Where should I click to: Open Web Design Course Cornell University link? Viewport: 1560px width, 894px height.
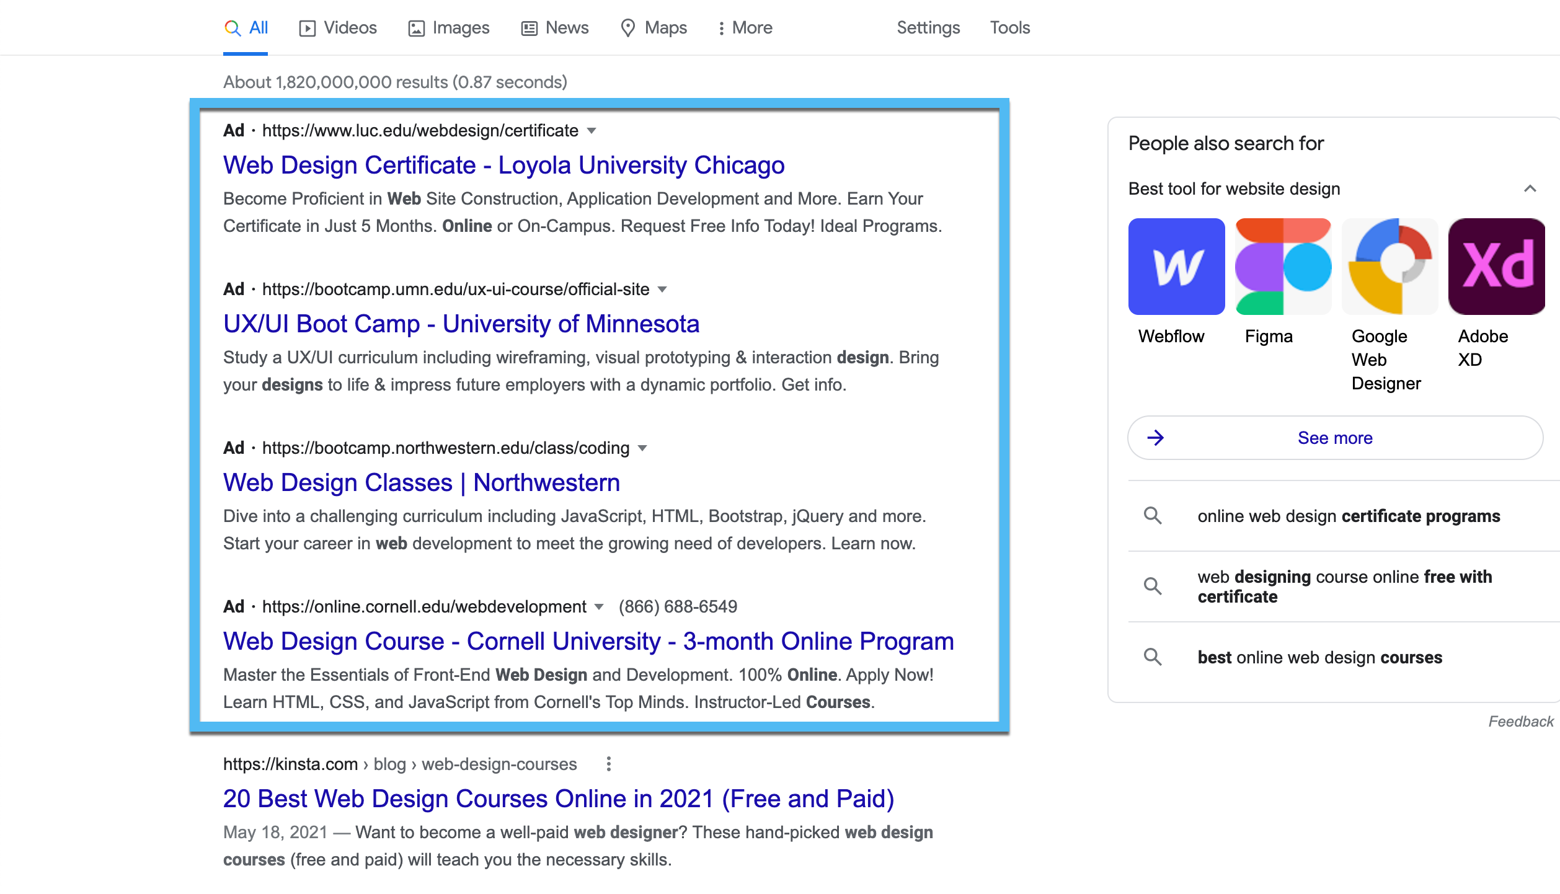(x=588, y=641)
